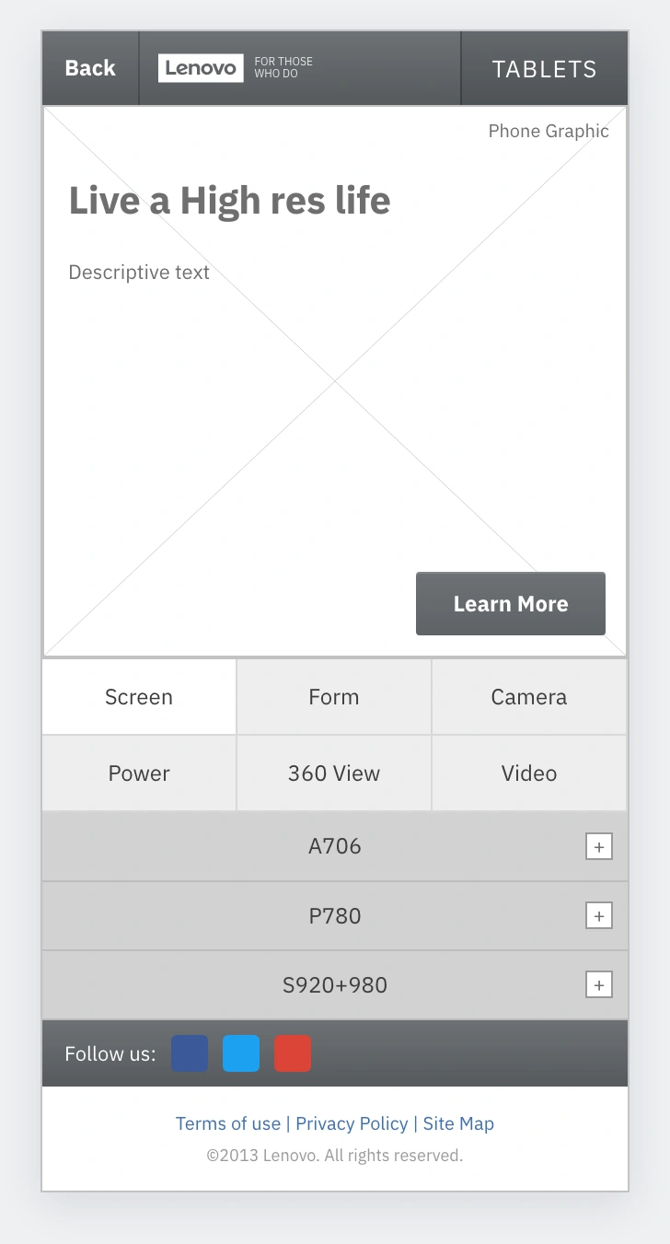
Task: Open the TABLETS header section
Action: click(544, 68)
